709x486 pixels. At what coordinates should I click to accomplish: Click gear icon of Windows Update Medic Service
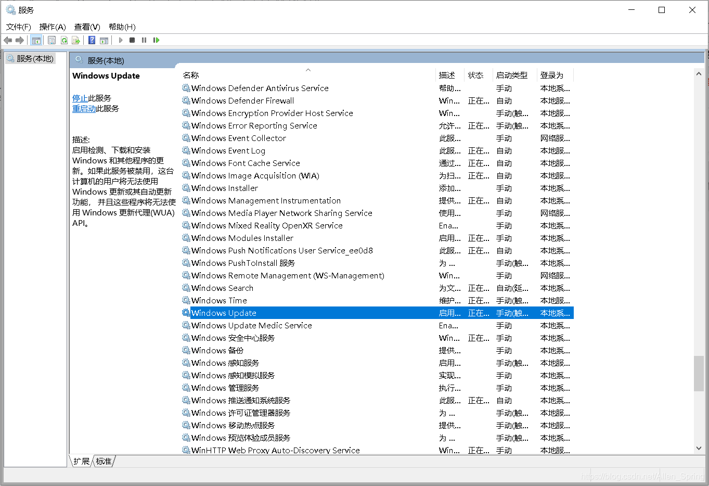pos(186,325)
